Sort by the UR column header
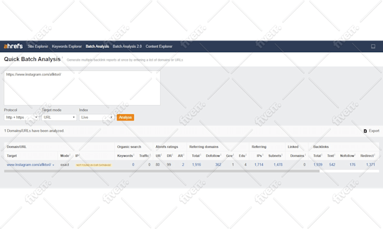 [158, 156]
